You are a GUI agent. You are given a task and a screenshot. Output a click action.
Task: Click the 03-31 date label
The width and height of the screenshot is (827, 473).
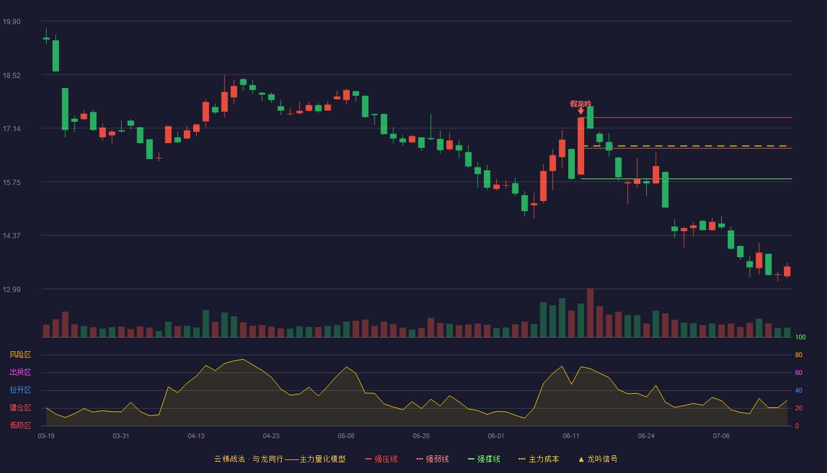point(121,436)
